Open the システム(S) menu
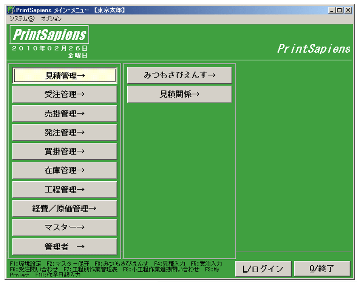357x282 pixels. 22,19
